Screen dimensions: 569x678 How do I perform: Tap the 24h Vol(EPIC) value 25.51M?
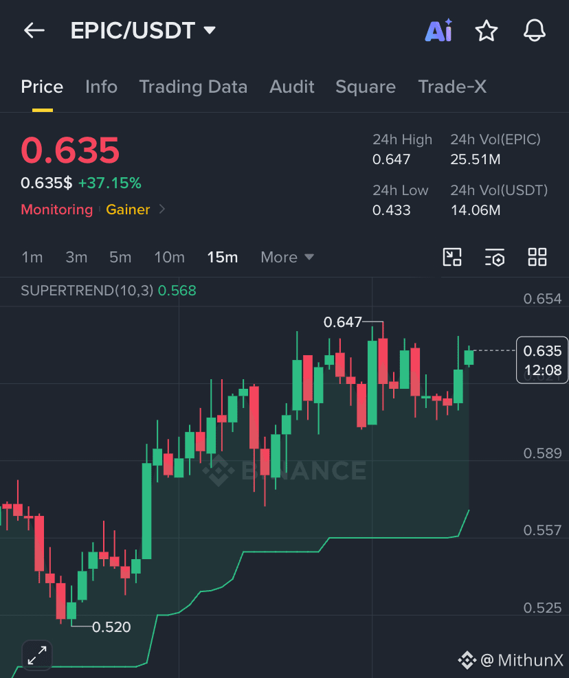pos(475,159)
